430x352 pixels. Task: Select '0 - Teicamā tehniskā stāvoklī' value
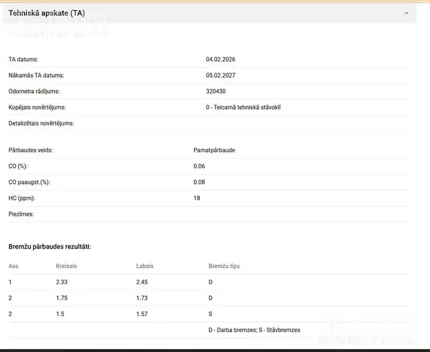pyautogui.click(x=243, y=108)
